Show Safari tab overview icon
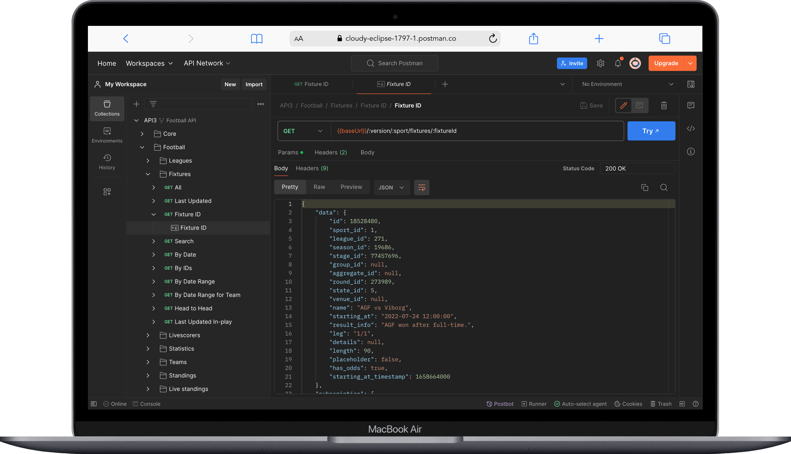 coord(664,39)
